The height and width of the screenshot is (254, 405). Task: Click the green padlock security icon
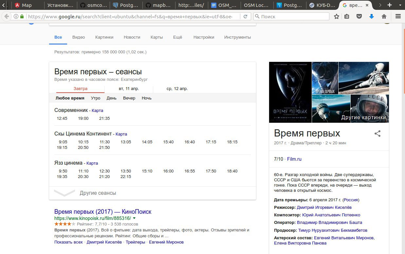coord(22,16)
